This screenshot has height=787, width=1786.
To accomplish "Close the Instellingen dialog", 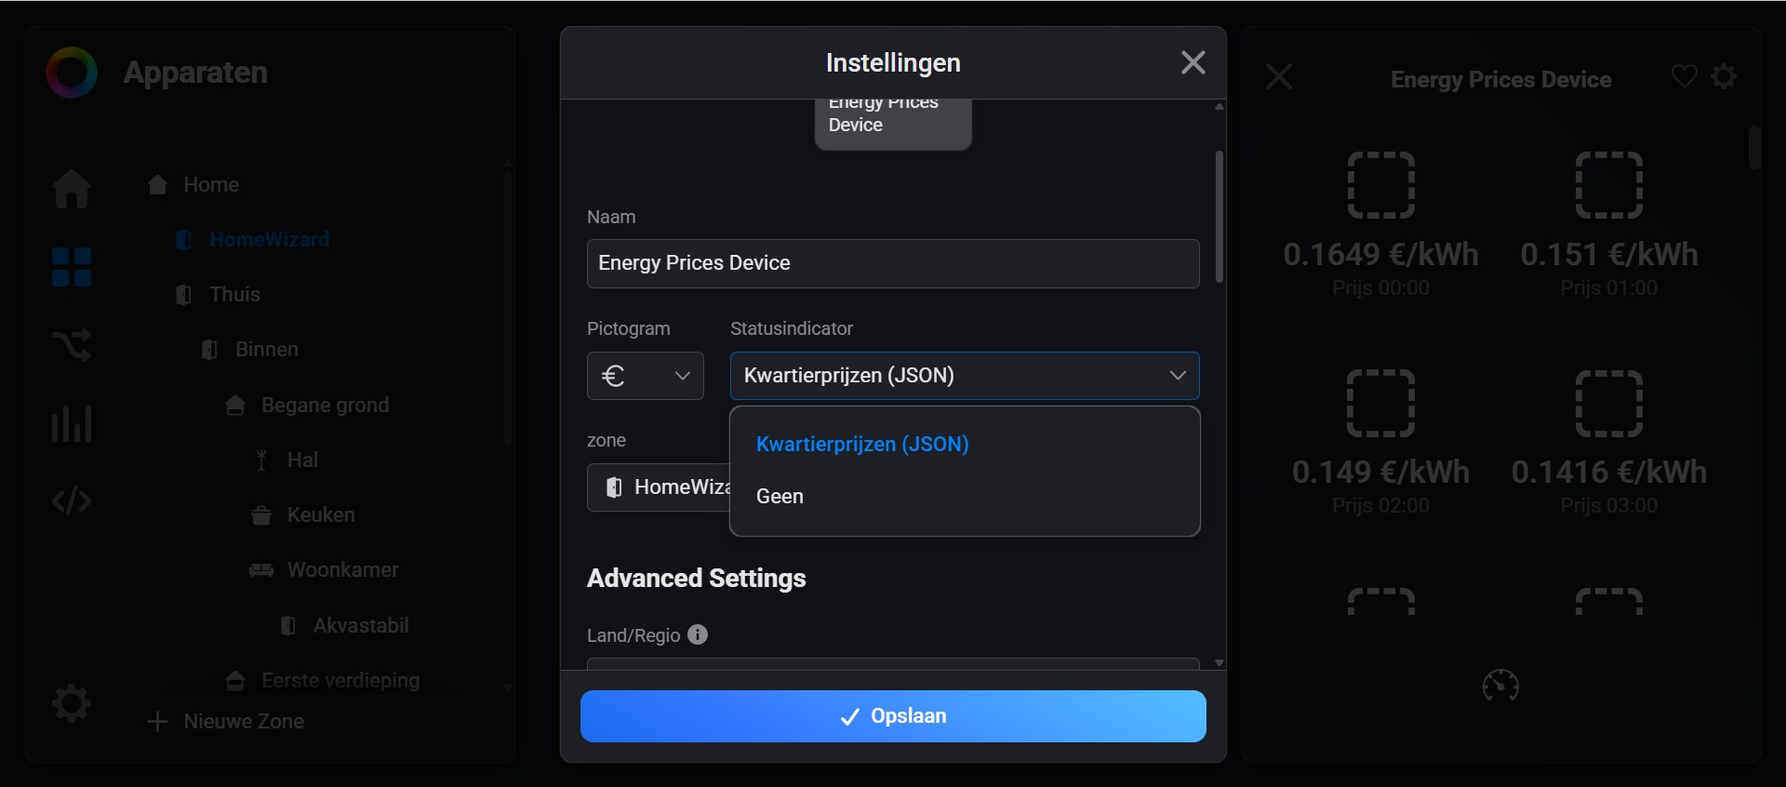I will (x=1193, y=62).
